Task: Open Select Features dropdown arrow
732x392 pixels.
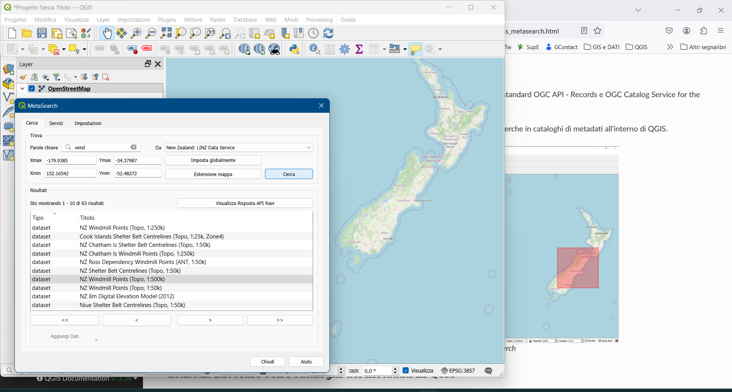Action: click(x=22, y=49)
